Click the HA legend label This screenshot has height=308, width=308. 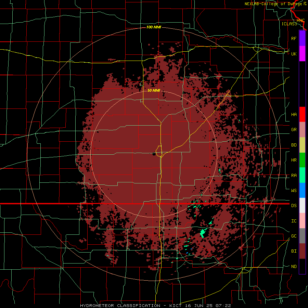click(294, 114)
